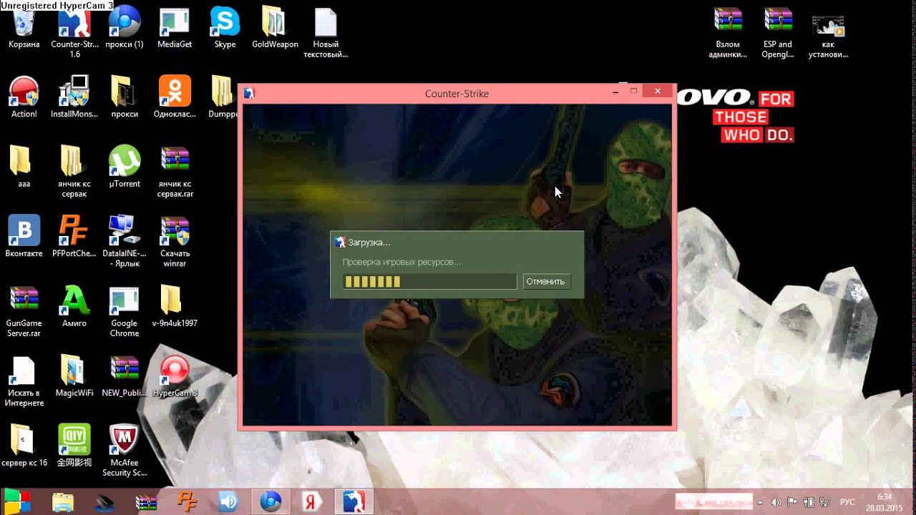Close the Counter-Strike window
The width and height of the screenshot is (916, 515).
point(656,92)
